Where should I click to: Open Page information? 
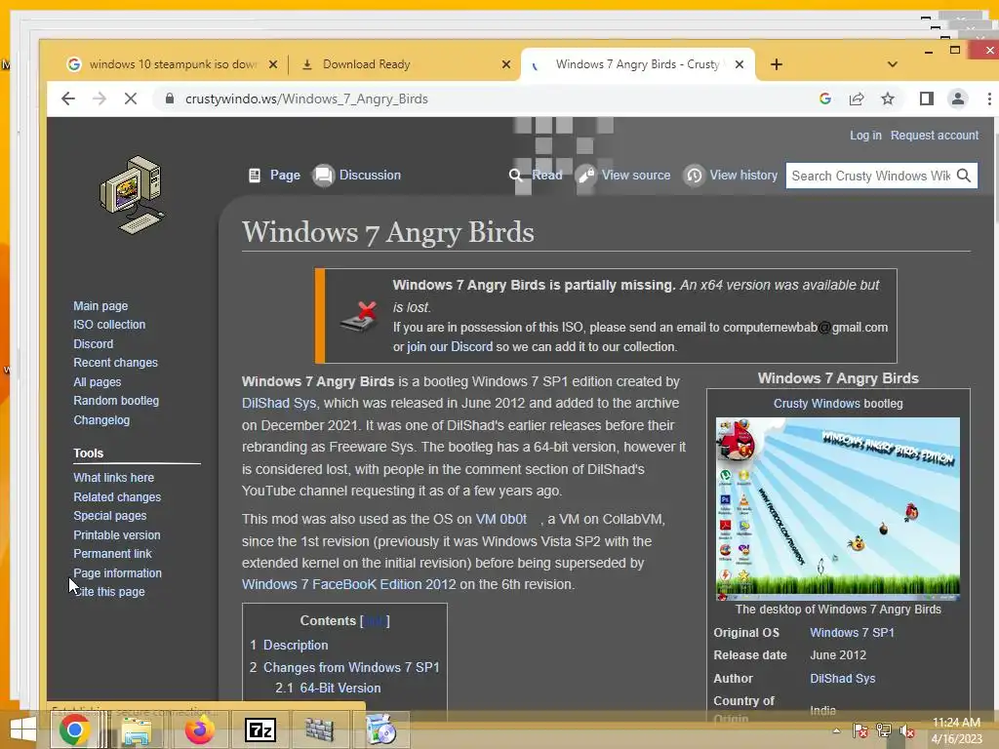pos(117,572)
